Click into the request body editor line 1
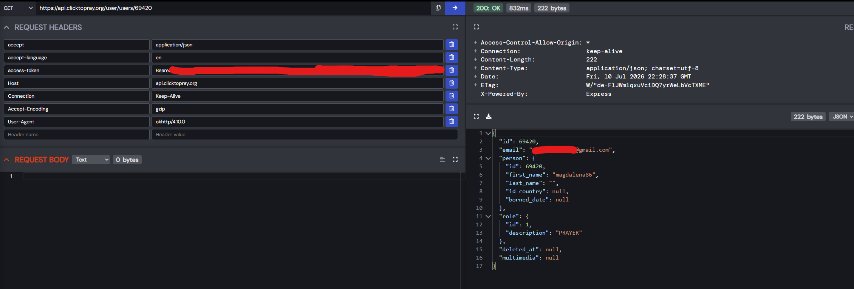The width and height of the screenshot is (854, 289). click(242, 176)
